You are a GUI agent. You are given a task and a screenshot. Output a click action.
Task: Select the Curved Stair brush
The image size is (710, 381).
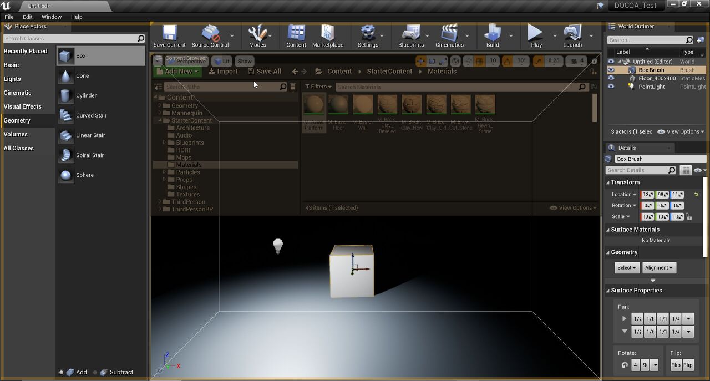(101, 115)
